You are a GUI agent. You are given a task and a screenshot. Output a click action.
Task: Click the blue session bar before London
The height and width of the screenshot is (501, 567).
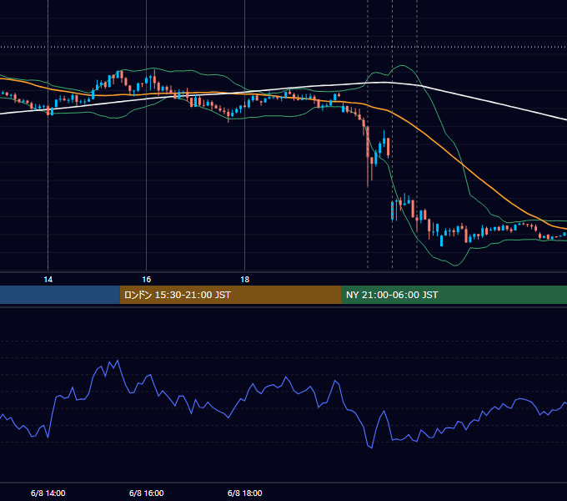(x=60, y=295)
